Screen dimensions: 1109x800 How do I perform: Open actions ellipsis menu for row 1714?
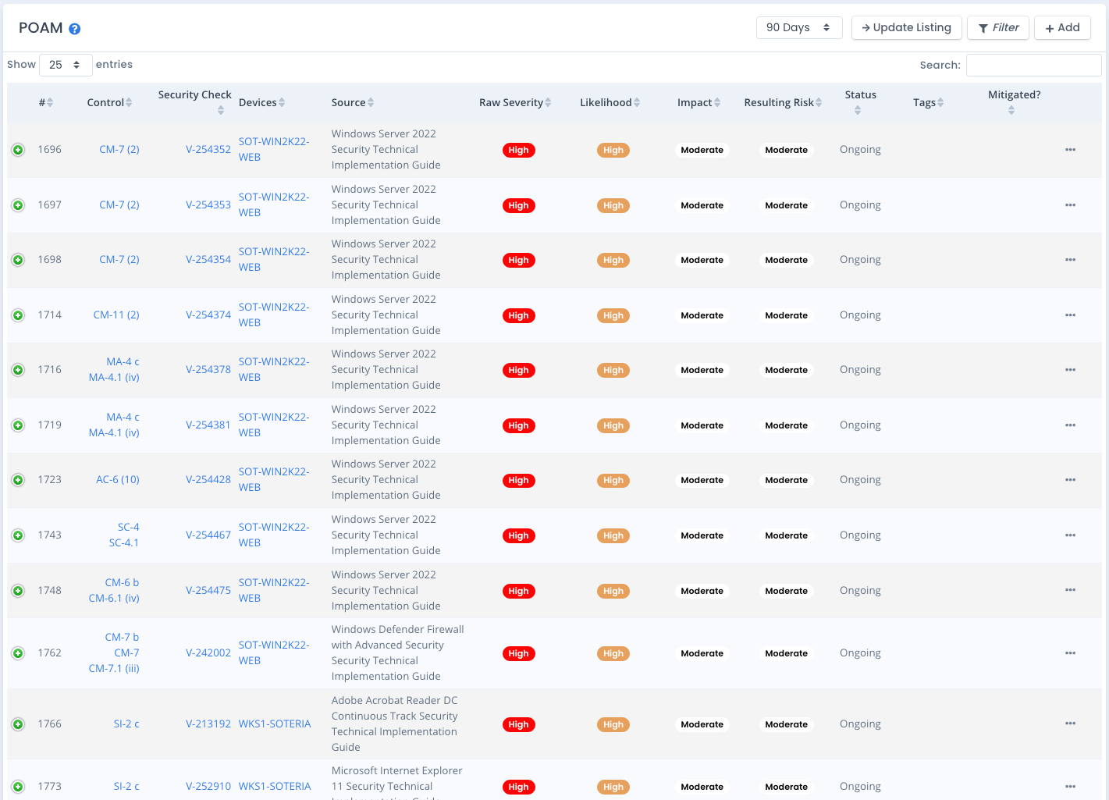point(1070,315)
